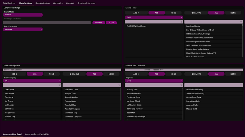The image size is (245, 137).
Task: Open the Item Category dropdown
Action: point(32,81)
